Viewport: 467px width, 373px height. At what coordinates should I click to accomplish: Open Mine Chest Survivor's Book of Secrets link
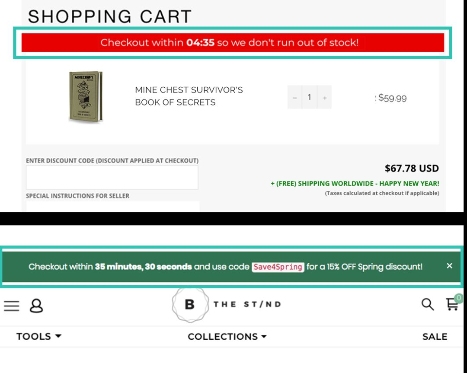(189, 96)
